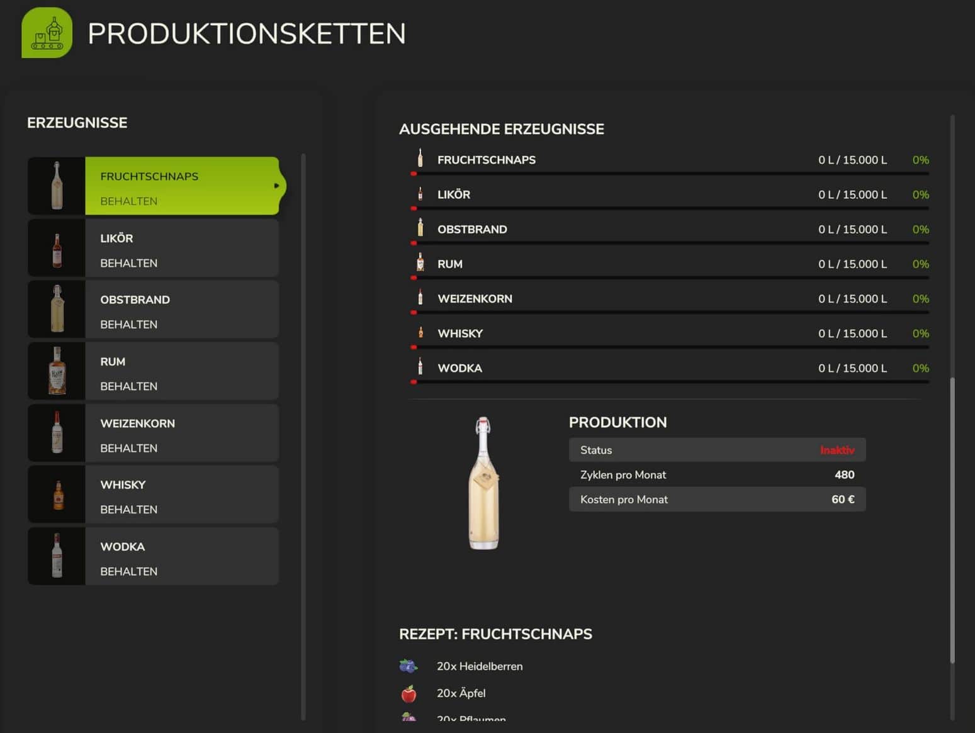975x733 pixels.
Task: Click the Heidelbeeren ingredient icon
Action: (x=409, y=666)
